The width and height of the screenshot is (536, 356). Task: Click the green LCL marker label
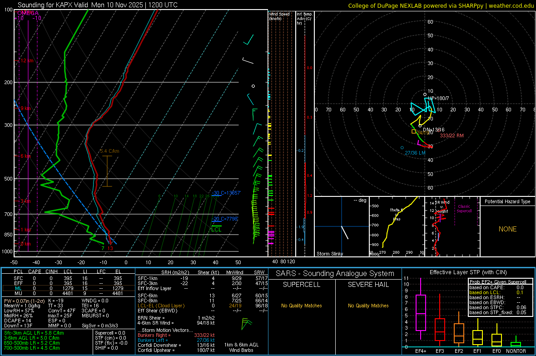216,229
